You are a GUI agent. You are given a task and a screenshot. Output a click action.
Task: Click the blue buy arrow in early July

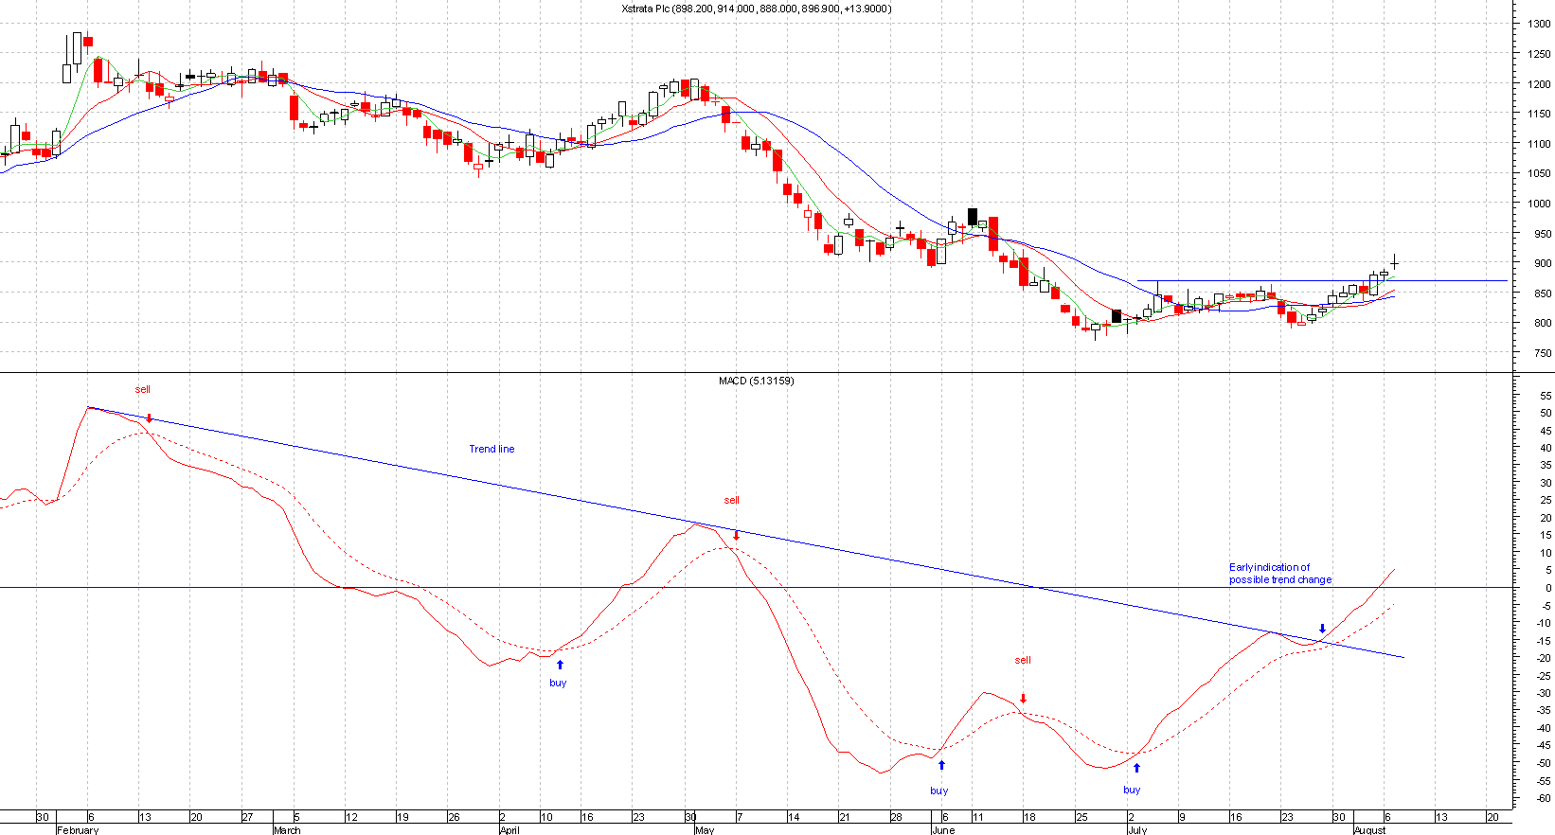tap(1136, 768)
